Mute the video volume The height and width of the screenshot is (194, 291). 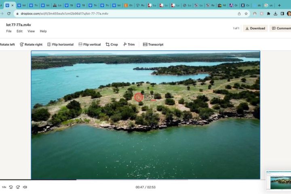tap(25, 187)
